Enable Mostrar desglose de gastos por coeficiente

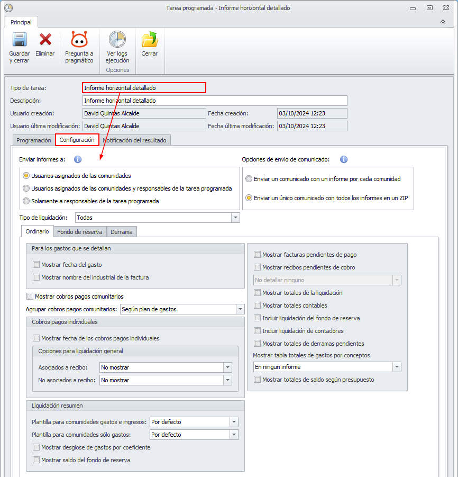(36, 447)
